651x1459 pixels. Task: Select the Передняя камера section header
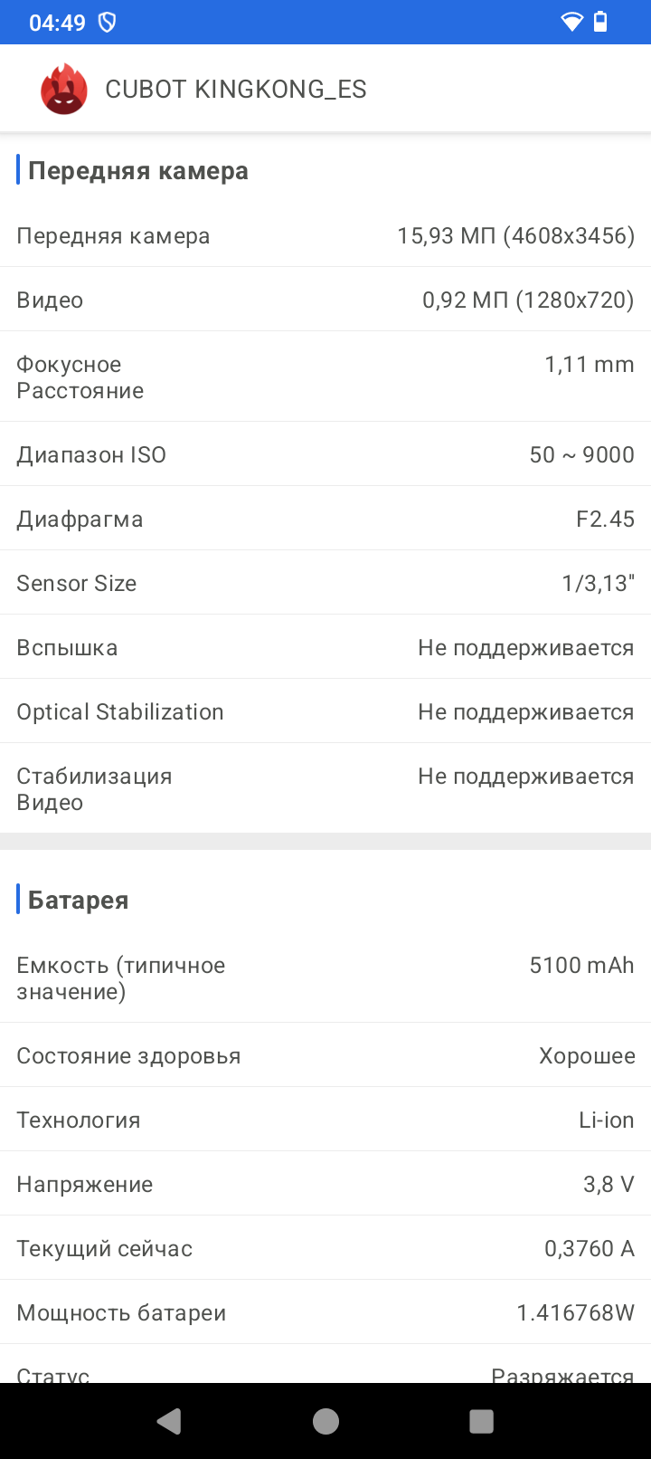(x=137, y=171)
